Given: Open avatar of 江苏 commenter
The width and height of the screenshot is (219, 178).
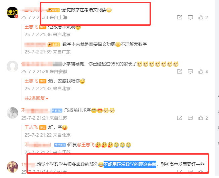Looking at the screenshot, I should point(12,113).
